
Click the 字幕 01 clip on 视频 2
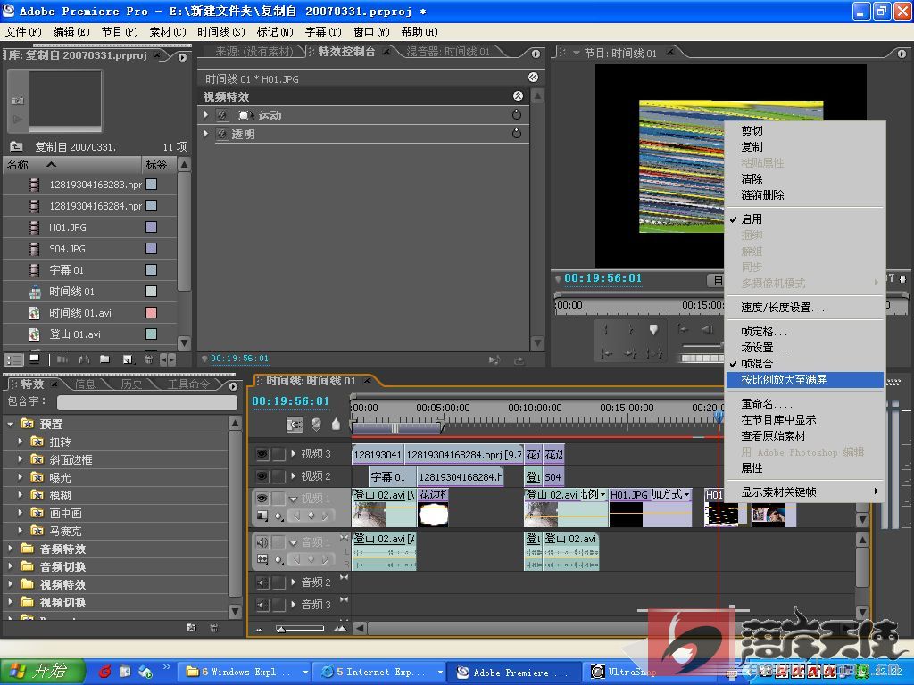tap(393, 477)
